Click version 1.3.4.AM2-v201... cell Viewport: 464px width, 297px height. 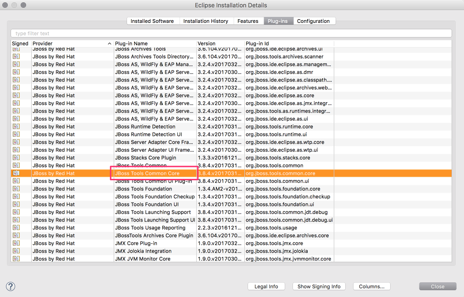(x=220, y=189)
